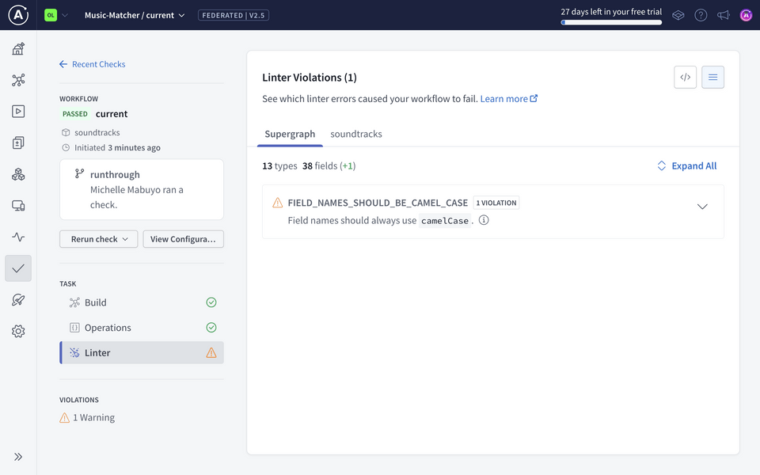Image resolution: width=760 pixels, height=475 pixels.
Task: Select the Supergraph tab
Action: pyautogui.click(x=289, y=134)
